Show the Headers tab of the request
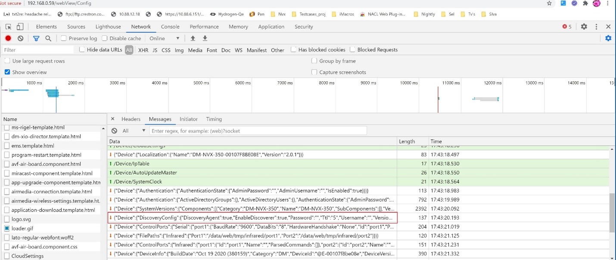Image resolution: width=616 pixels, height=260 pixels. pyautogui.click(x=131, y=119)
